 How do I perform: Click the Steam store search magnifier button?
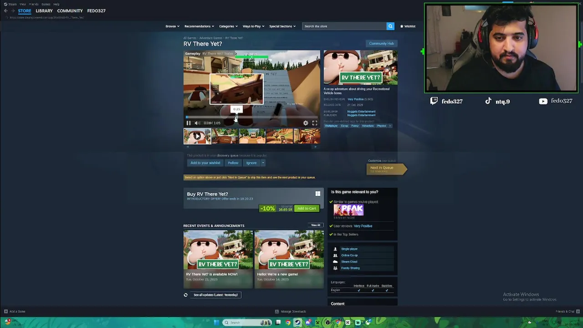click(390, 26)
